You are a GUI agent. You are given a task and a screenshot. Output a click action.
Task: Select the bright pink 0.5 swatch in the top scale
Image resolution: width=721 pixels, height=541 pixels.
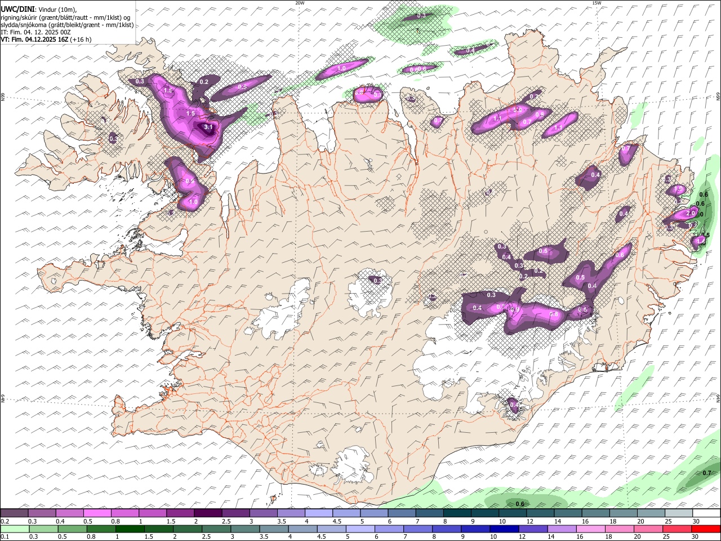coord(97,513)
